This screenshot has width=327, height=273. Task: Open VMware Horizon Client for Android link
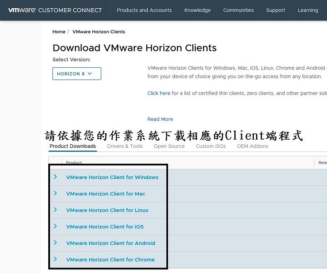[111, 243]
